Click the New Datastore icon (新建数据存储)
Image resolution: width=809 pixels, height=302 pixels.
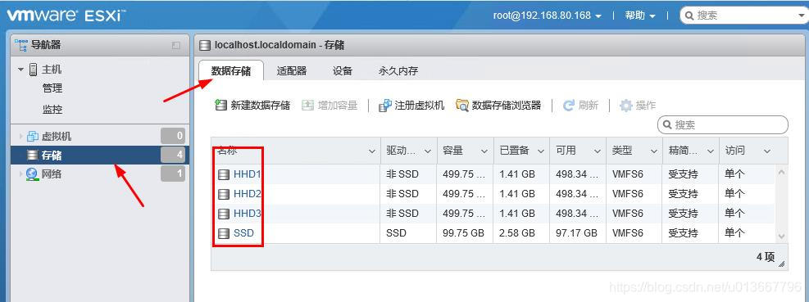[x=220, y=105]
